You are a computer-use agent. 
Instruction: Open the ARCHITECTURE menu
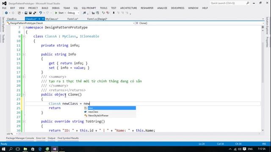pos(128,8)
